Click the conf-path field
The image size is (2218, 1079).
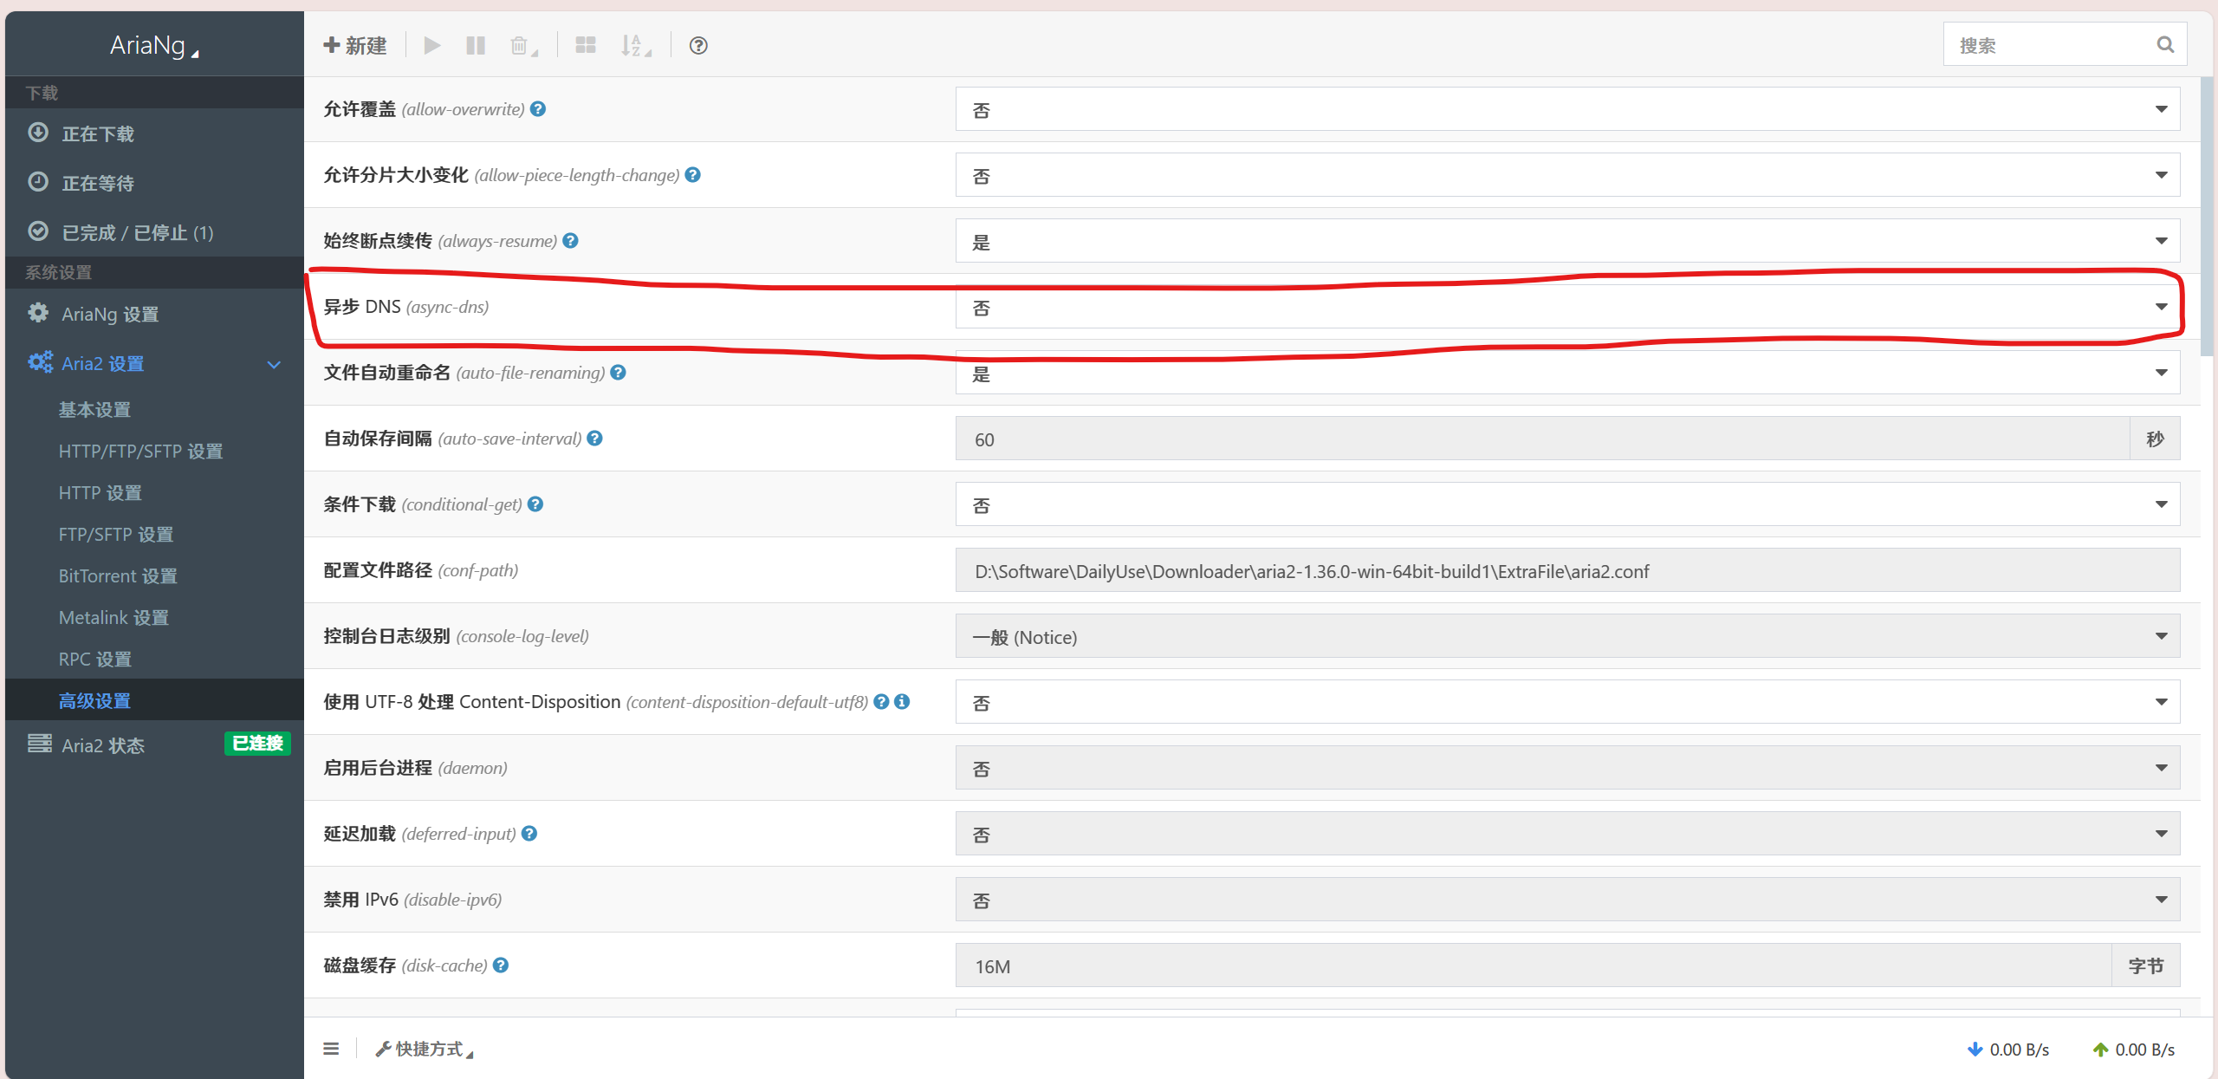click(1567, 570)
